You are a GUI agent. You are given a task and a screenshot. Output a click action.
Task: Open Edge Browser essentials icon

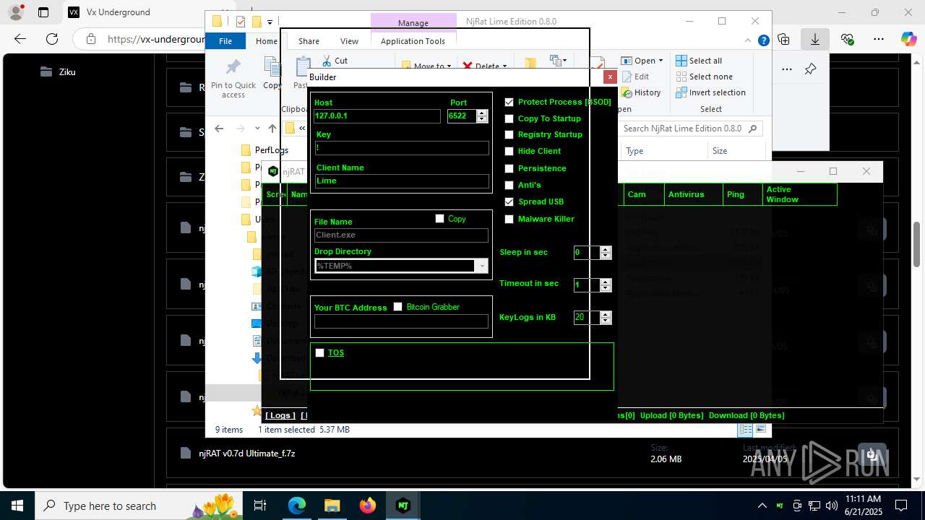coord(847,39)
